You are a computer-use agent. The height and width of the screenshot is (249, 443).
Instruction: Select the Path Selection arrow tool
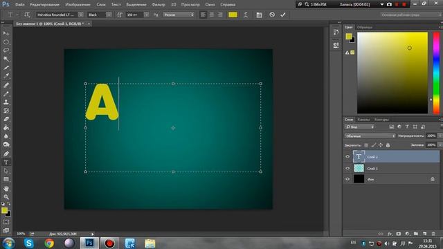(6, 171)
